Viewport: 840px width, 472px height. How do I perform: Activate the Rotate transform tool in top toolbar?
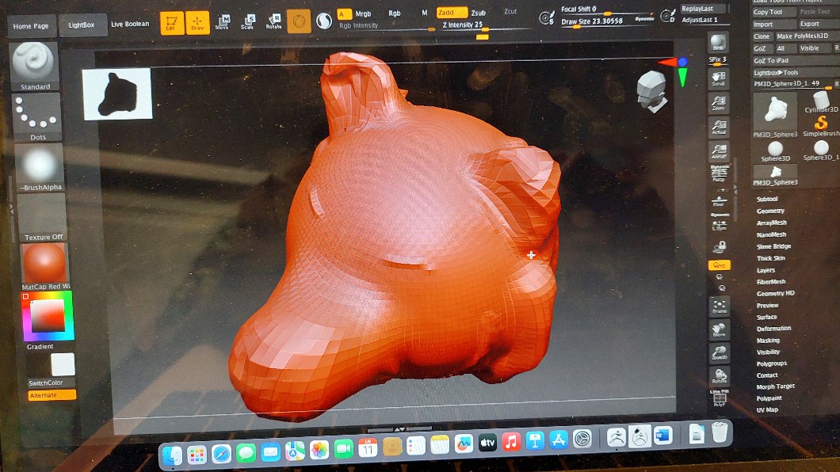[x=273, y=21]
